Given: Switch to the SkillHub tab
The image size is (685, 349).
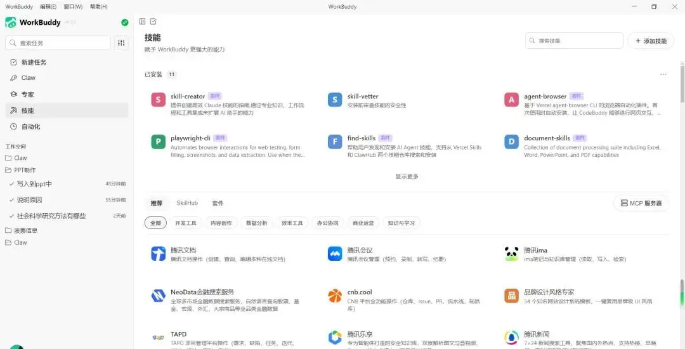Looking at the screenshot, I should (x=187, y=203).
